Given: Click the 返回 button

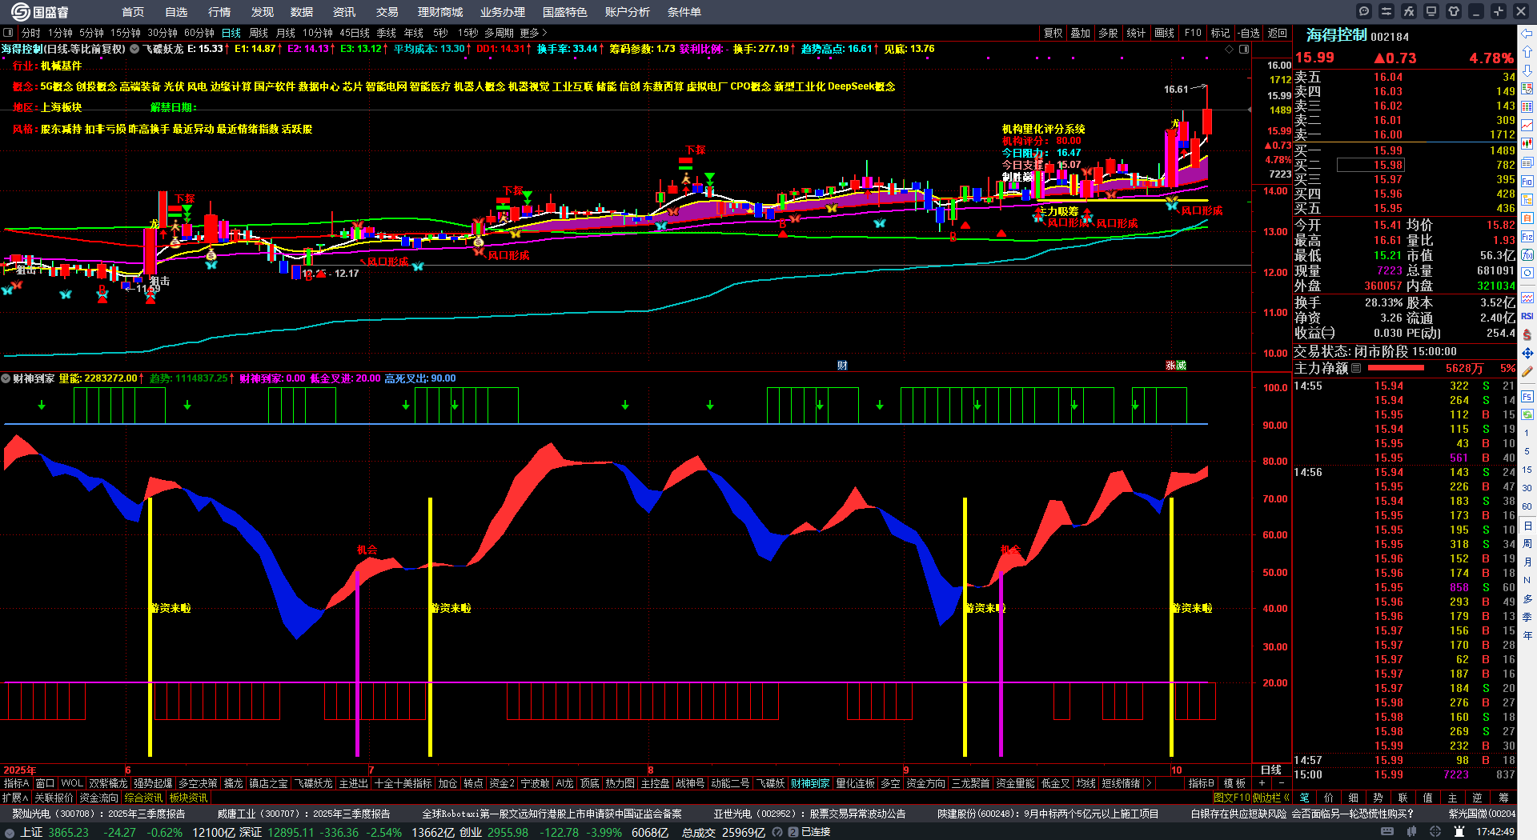Looking at the screenshot, I should pos(1278,33).
